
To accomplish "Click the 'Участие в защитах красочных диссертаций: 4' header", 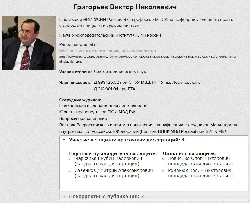I will coord(154,140).
